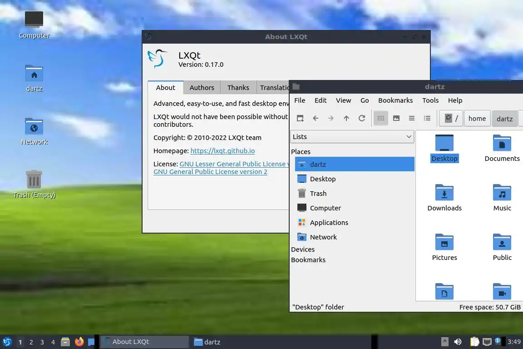
Task: Click the Network desktop icon
Action: [x=34, y=132]
